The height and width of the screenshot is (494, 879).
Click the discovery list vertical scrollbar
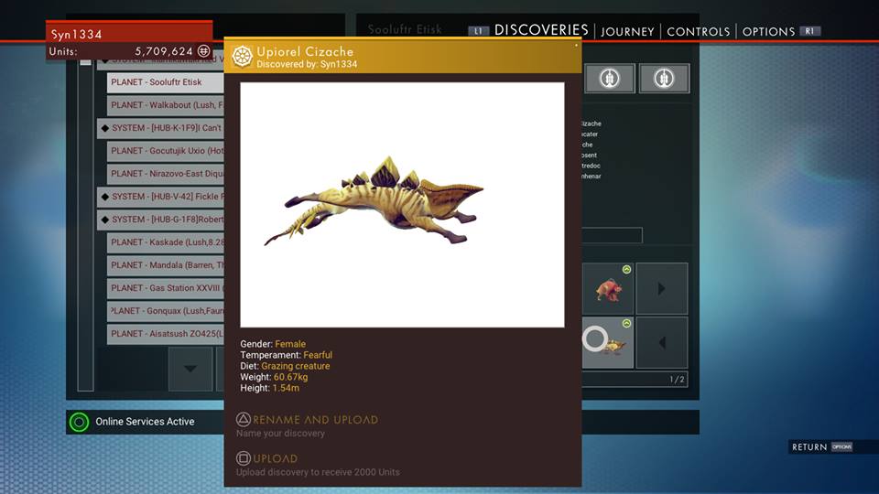[x=85, y=224]
